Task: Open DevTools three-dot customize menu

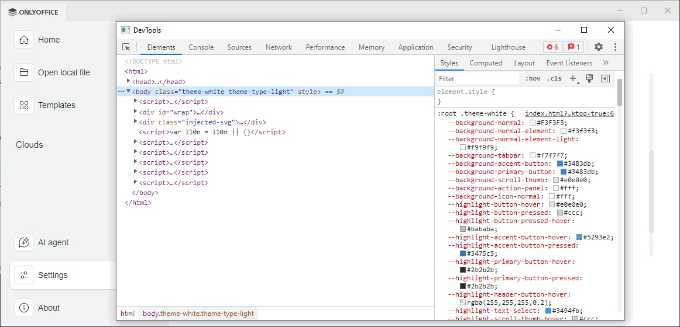Action: [x=615, y=47]
